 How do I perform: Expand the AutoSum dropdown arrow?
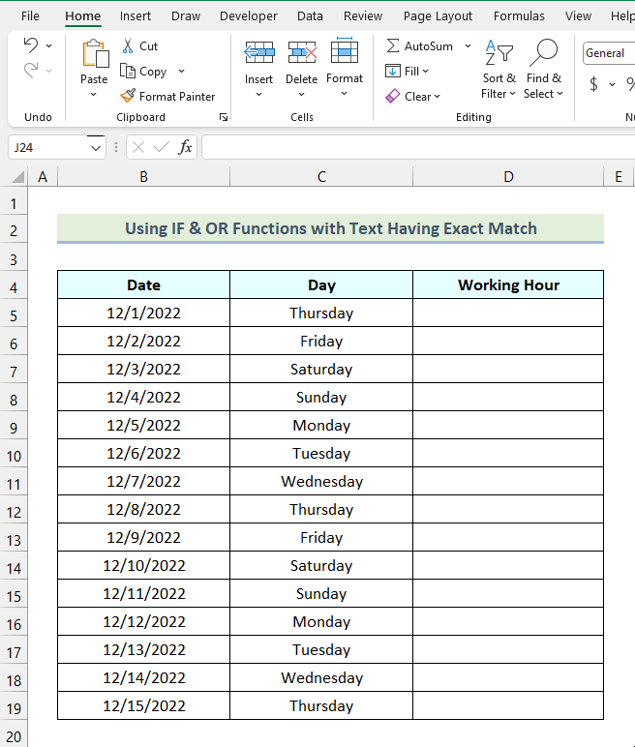468,45
